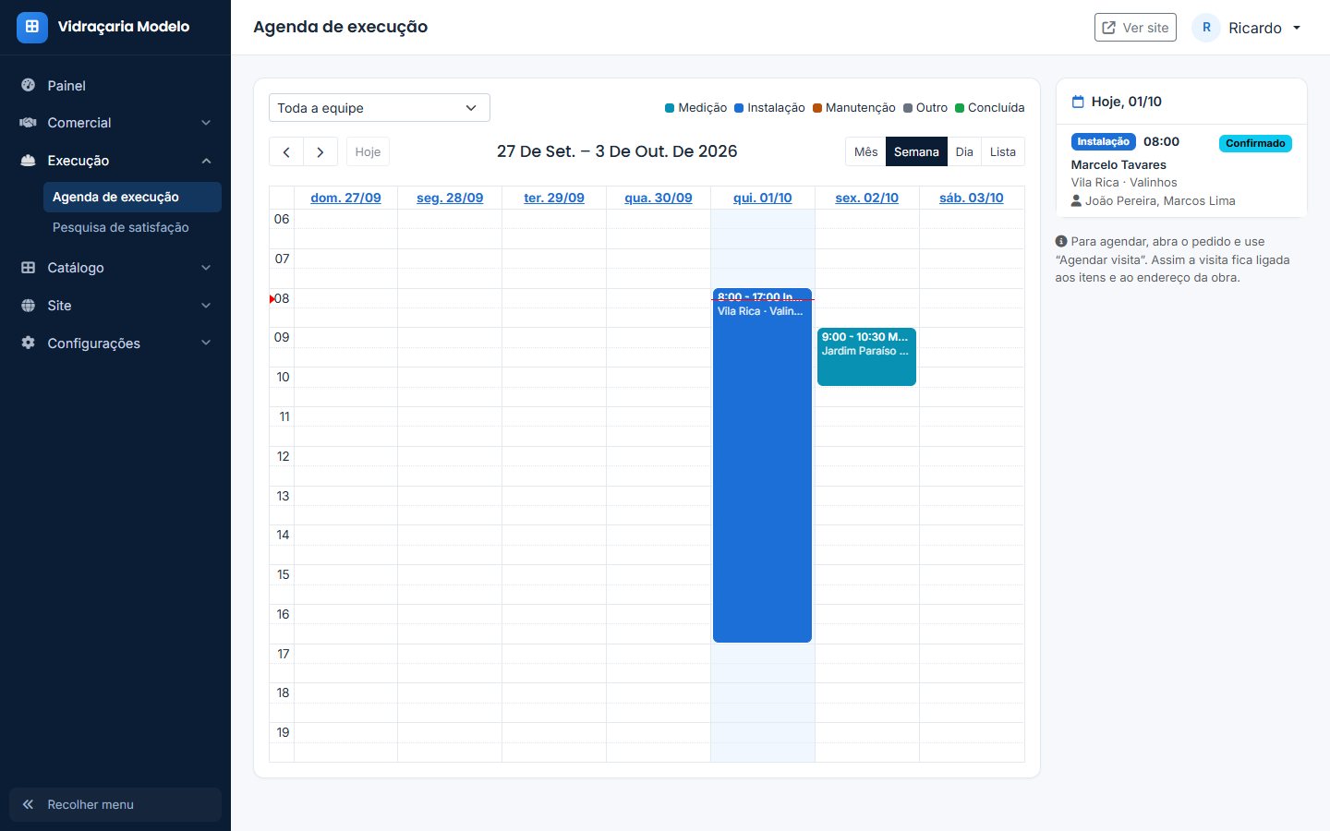Open the Toda a equipe dropdown

pos(380,108)
